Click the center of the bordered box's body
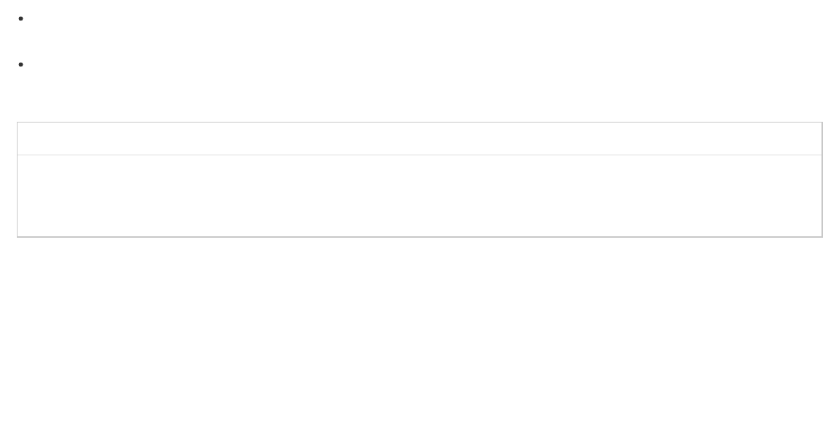Screen dimensions: 839x431 click(x=419, y=195)
